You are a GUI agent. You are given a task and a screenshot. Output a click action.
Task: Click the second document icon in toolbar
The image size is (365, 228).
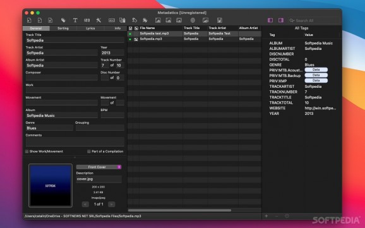40,20
